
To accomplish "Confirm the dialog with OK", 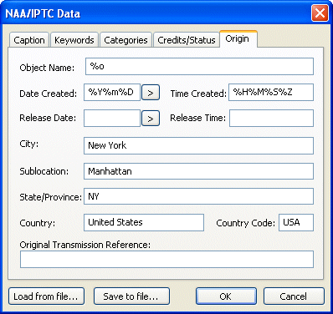I will [226, 296].
